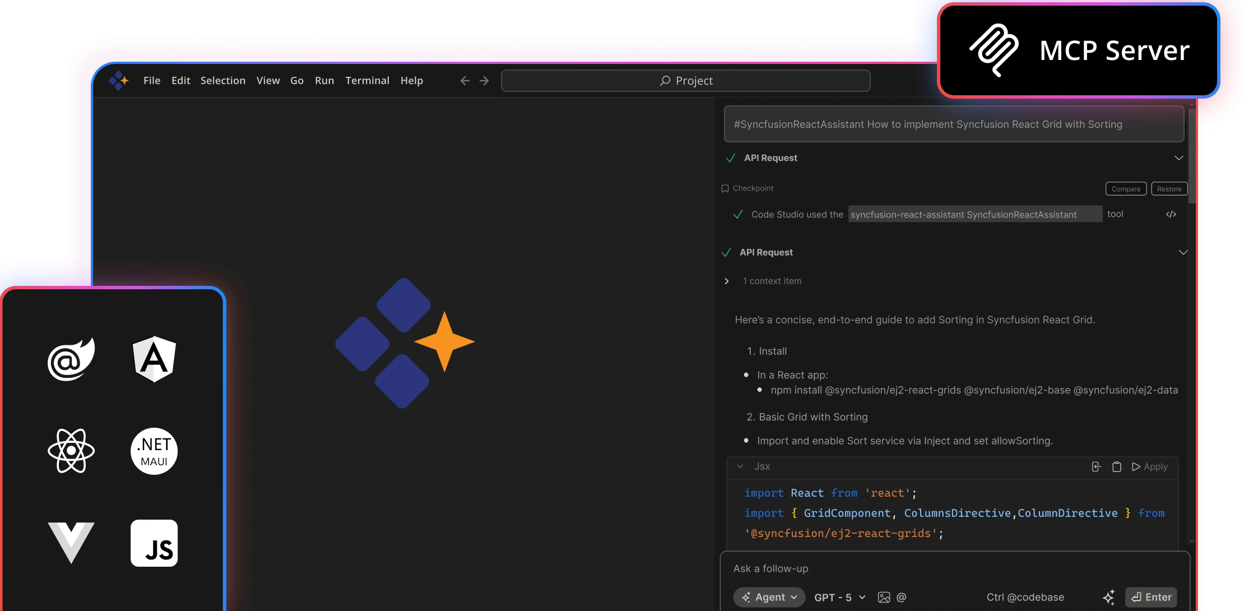Click the Compare checkpoint button
Image resolution: width=1244 pixels, height=611 pixels.
tap(1126, 189)
